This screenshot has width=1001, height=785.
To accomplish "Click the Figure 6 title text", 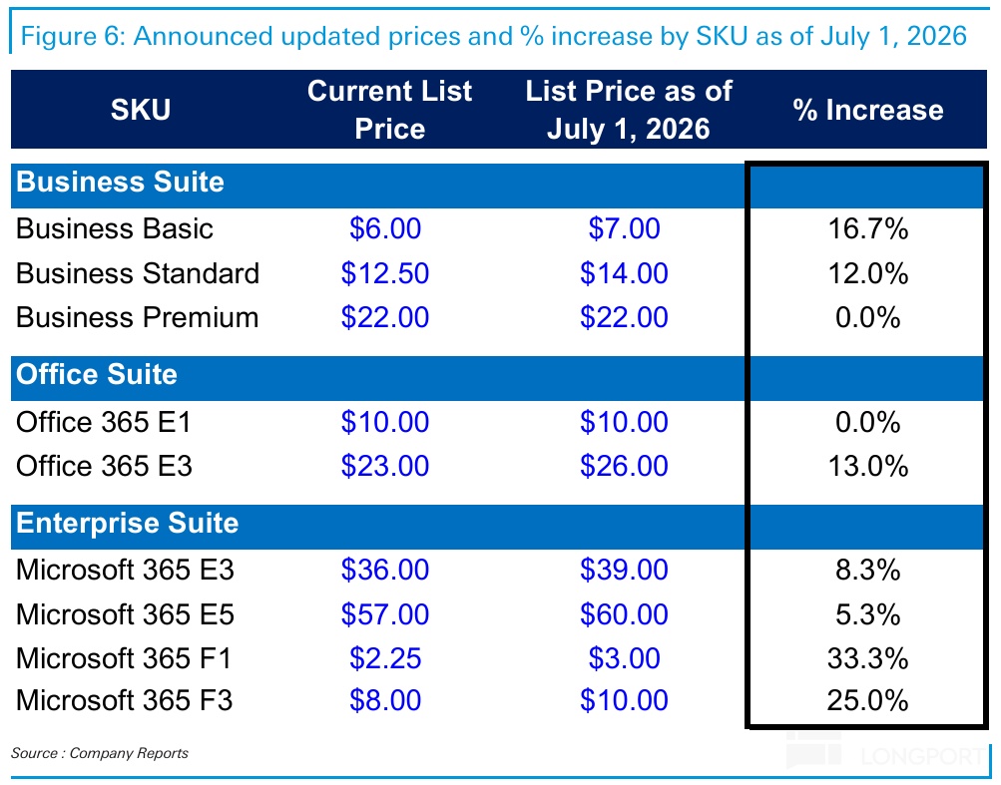I will pos(494,37).
